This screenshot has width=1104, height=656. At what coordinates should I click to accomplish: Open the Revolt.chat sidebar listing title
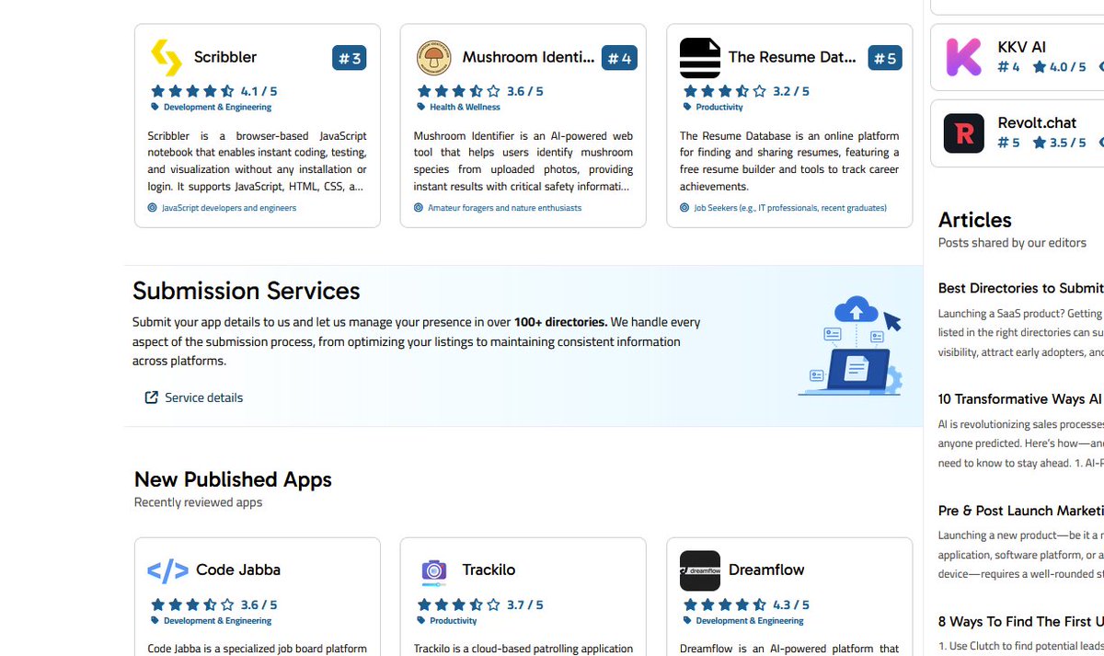pyautogui.click(x=1037, y=122)
